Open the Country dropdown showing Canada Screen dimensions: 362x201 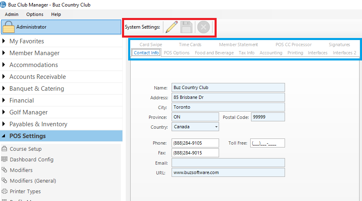point(195,127)
